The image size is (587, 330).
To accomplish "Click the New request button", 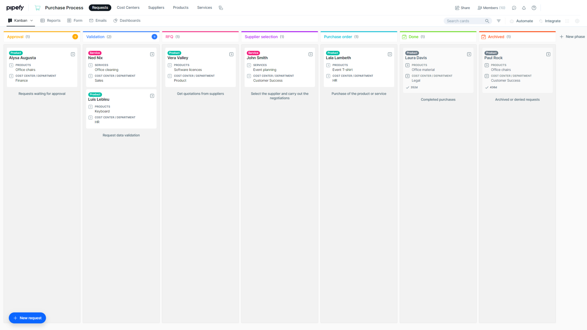I will tap(27, 318).
